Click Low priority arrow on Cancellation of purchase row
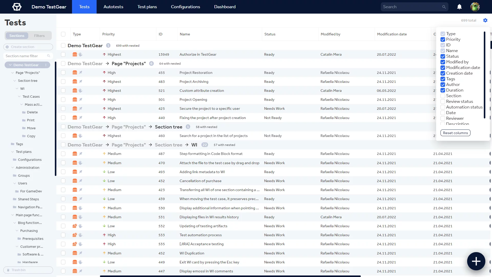This screenshot has width=492, height=277. coord(104,181)
